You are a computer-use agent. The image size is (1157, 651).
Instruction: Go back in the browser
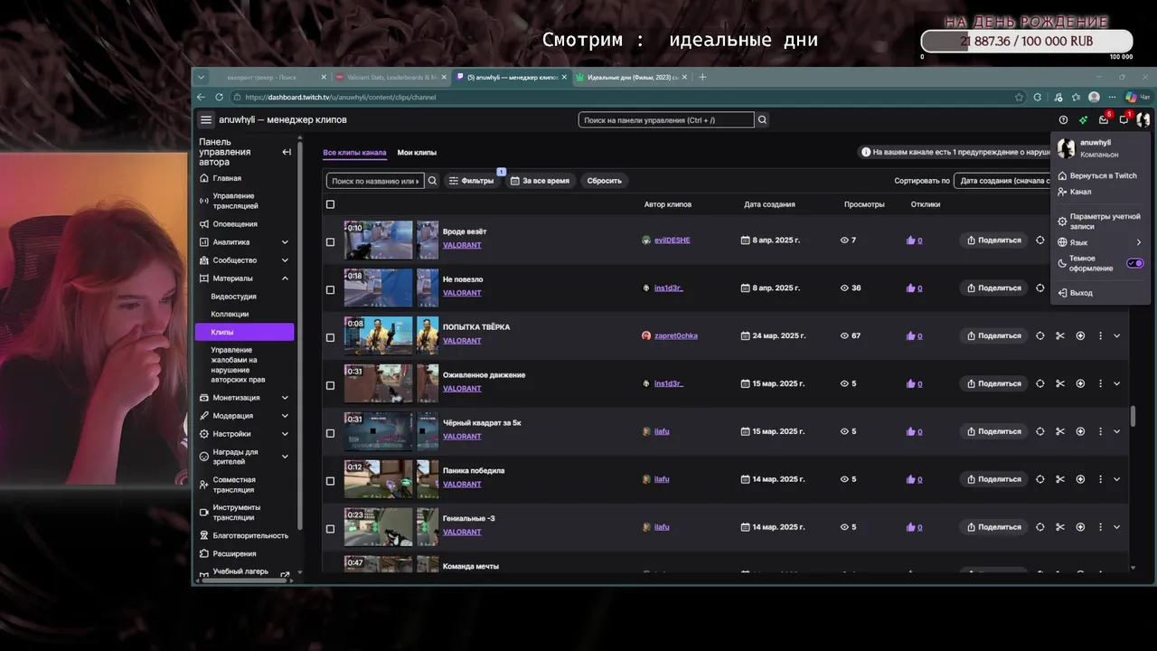[x=202, y=97]
